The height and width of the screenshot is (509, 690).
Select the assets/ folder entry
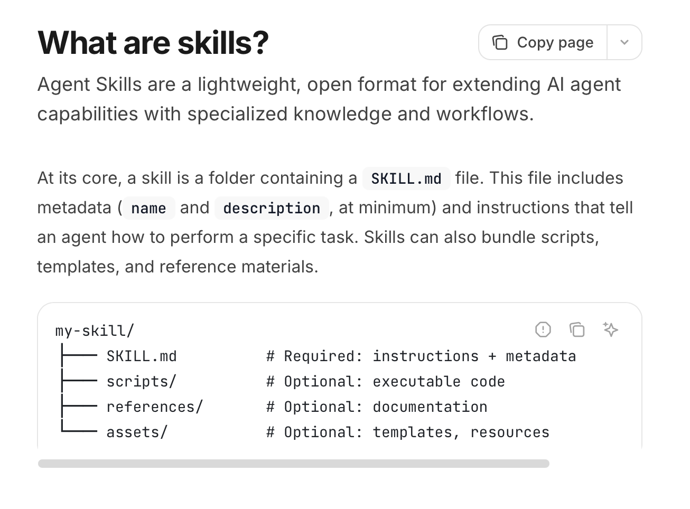136,432
